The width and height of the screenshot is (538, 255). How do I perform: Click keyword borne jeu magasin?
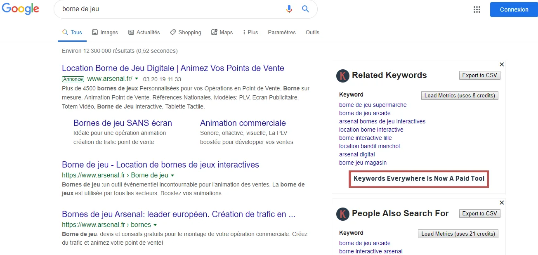363,163
